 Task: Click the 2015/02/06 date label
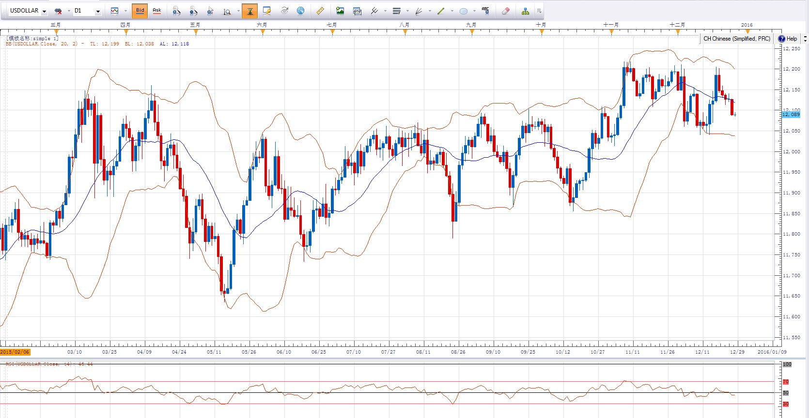click(x=15, y=352)
